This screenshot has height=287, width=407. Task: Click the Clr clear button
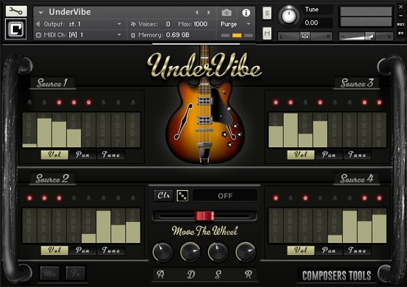click(x=163, y=195)
